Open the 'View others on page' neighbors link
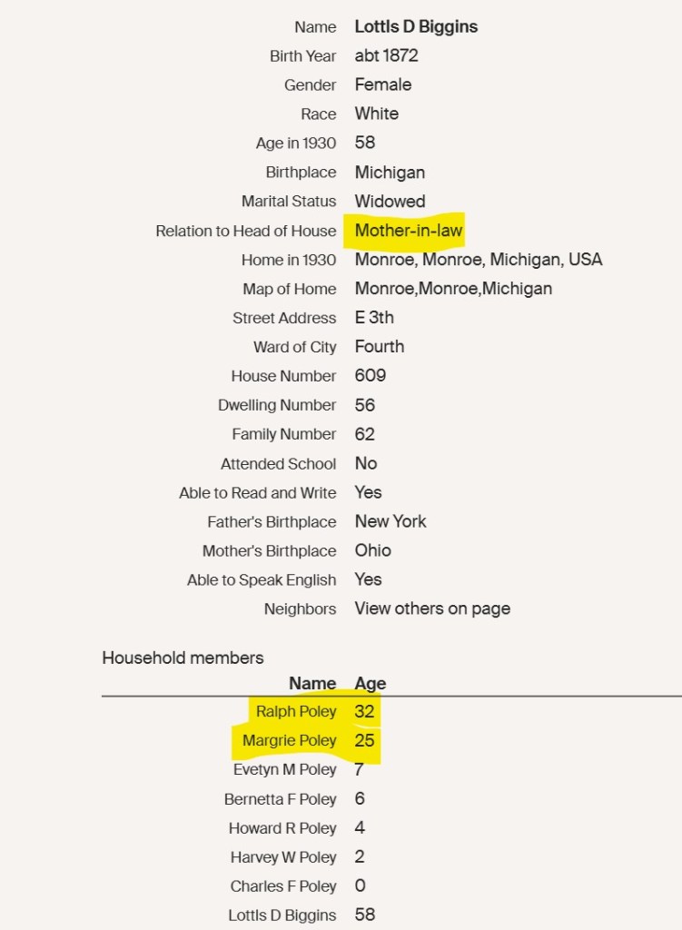Screen dimensions: 682x930 pos(432,609)
